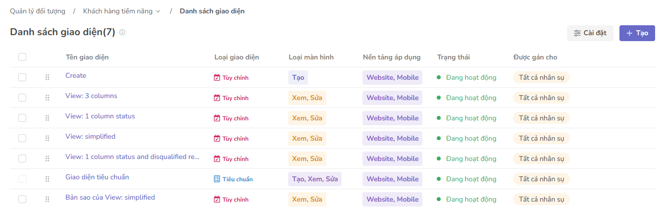The height and width of the screenshot is (212, 666).
Task: Click the green status dot on Create row
Action: click(x=439, y=77)
